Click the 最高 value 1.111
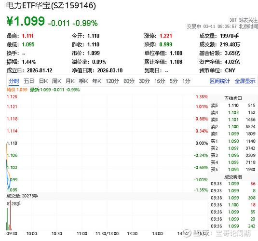The width and height of the screenshot is (258, 241). click(28, 36)
